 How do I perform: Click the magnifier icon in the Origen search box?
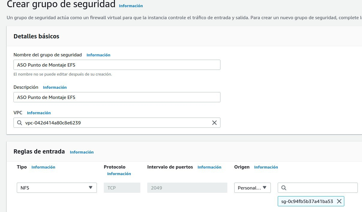(284, 188)
